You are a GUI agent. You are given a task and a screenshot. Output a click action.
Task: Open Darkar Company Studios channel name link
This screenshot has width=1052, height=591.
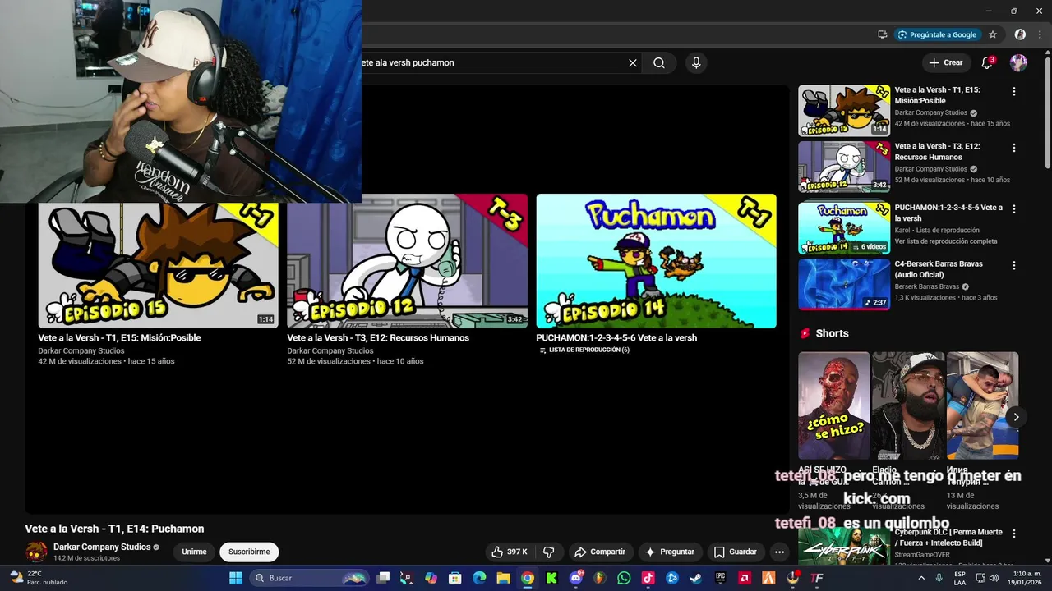pyautogui.click(x=102, y=547)
